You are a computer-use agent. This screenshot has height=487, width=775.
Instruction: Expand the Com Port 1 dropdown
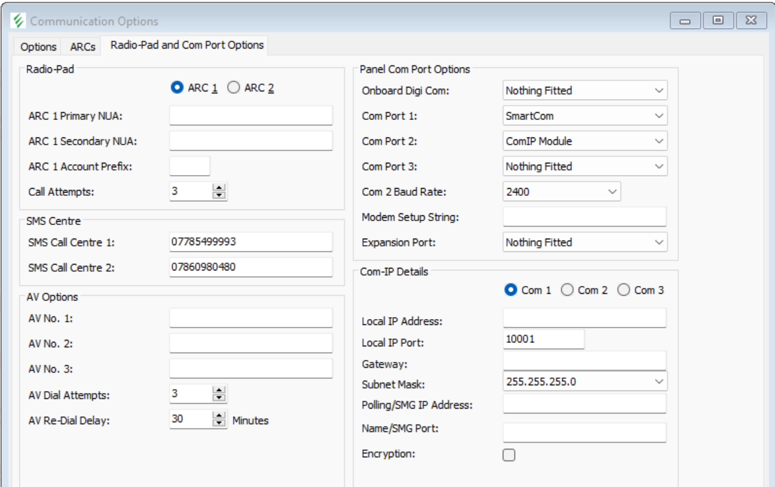pos(659,116)
